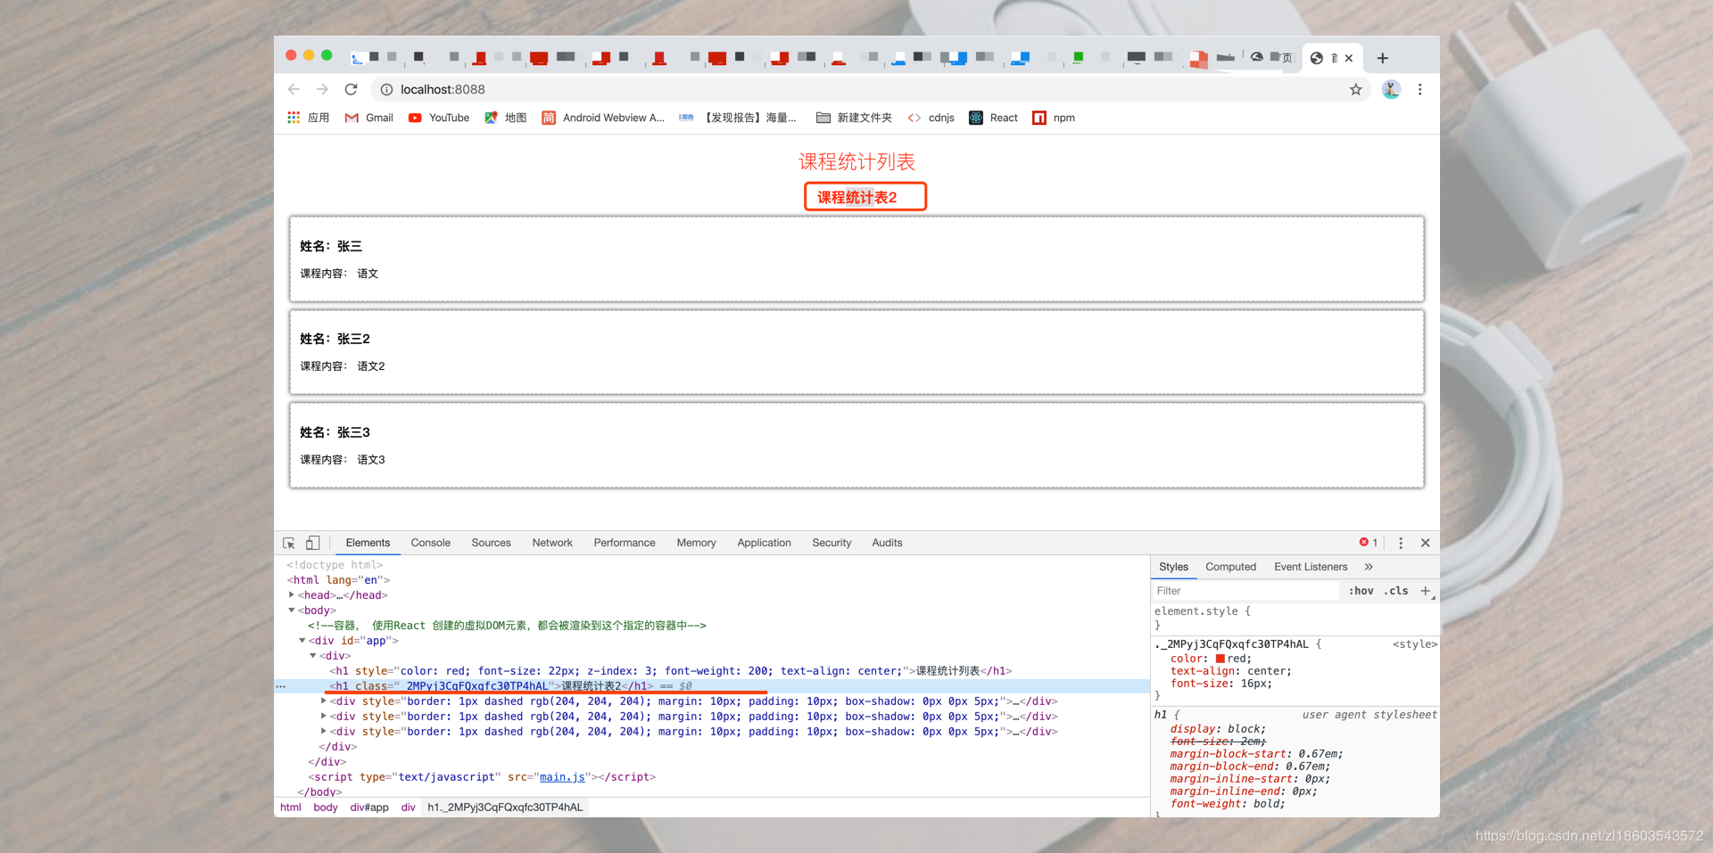
Task: Click the Styles Filter input
Action: (x=1245, y=591)
